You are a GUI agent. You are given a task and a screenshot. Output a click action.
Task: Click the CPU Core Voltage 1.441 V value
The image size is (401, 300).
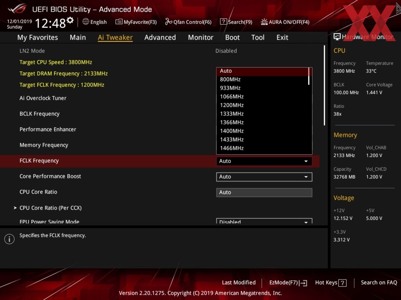(374, 93)
